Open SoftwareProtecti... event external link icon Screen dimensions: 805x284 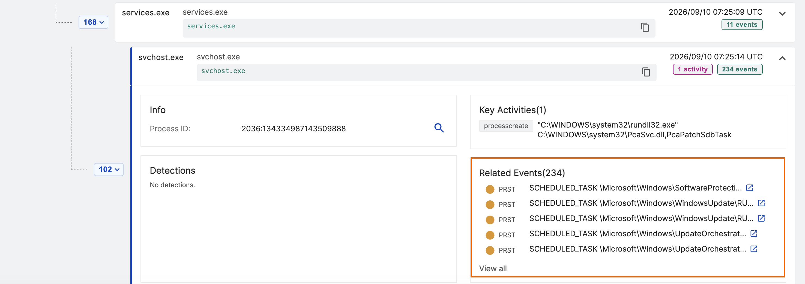(749, 188)
